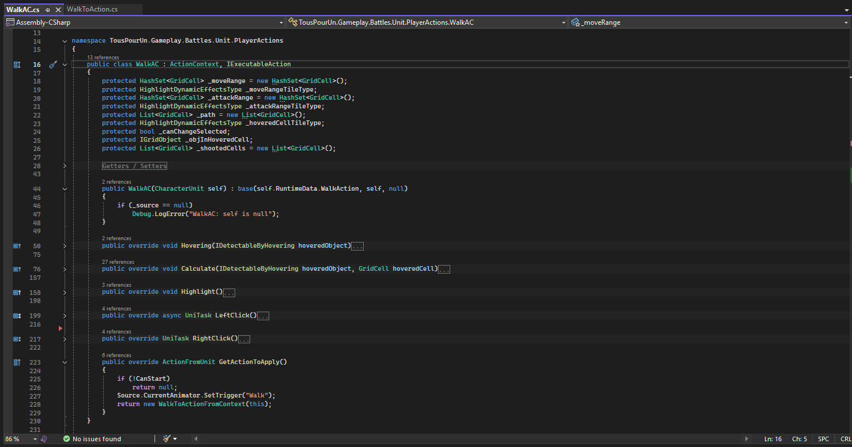Image resolution: width=852 pixels, height=447 pixels.
Task: Click the 27 references link above Calculate
Action: pos(118,262)
